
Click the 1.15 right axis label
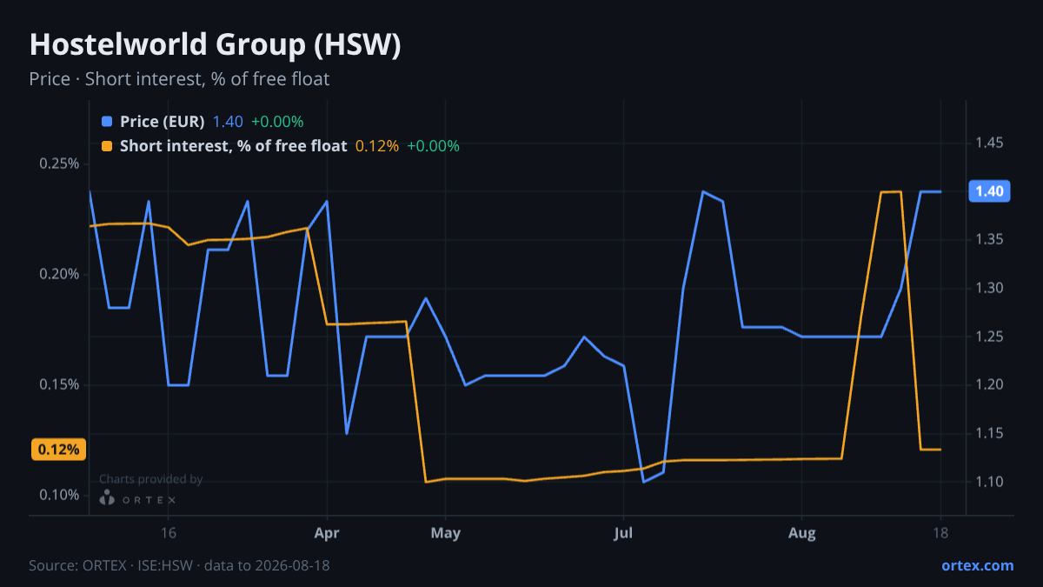click(989, 433)
